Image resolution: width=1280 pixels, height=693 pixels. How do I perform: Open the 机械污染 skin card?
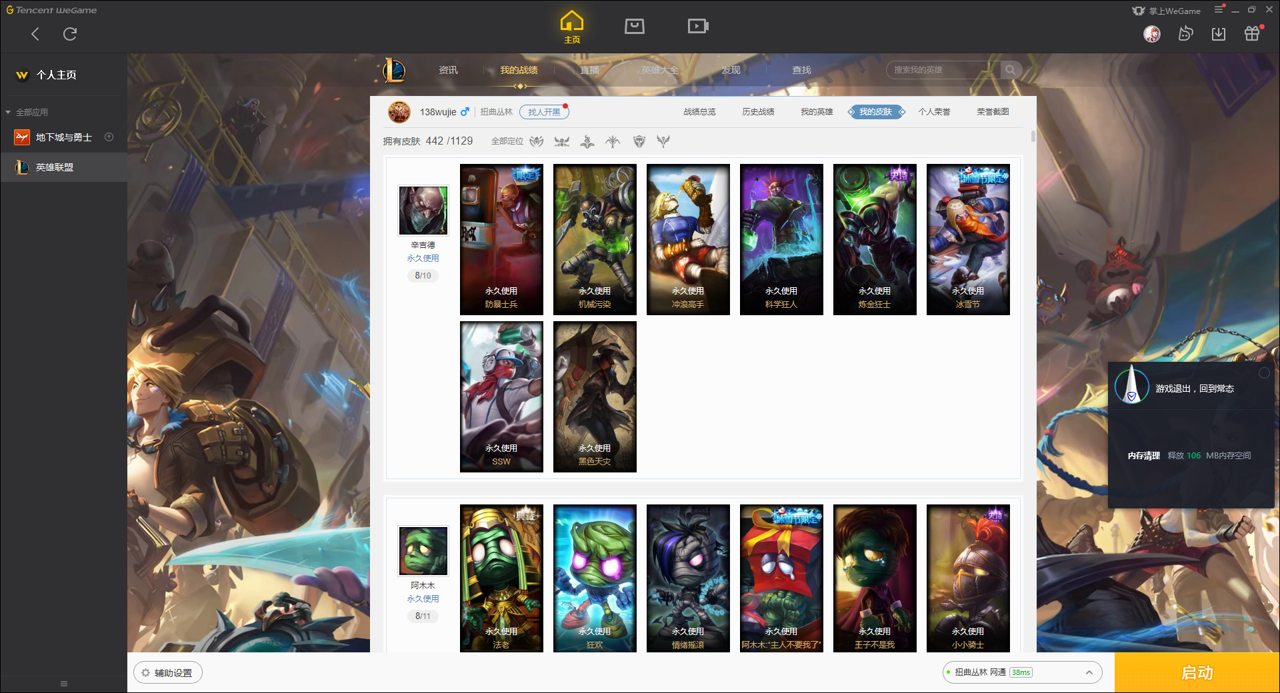595,239
